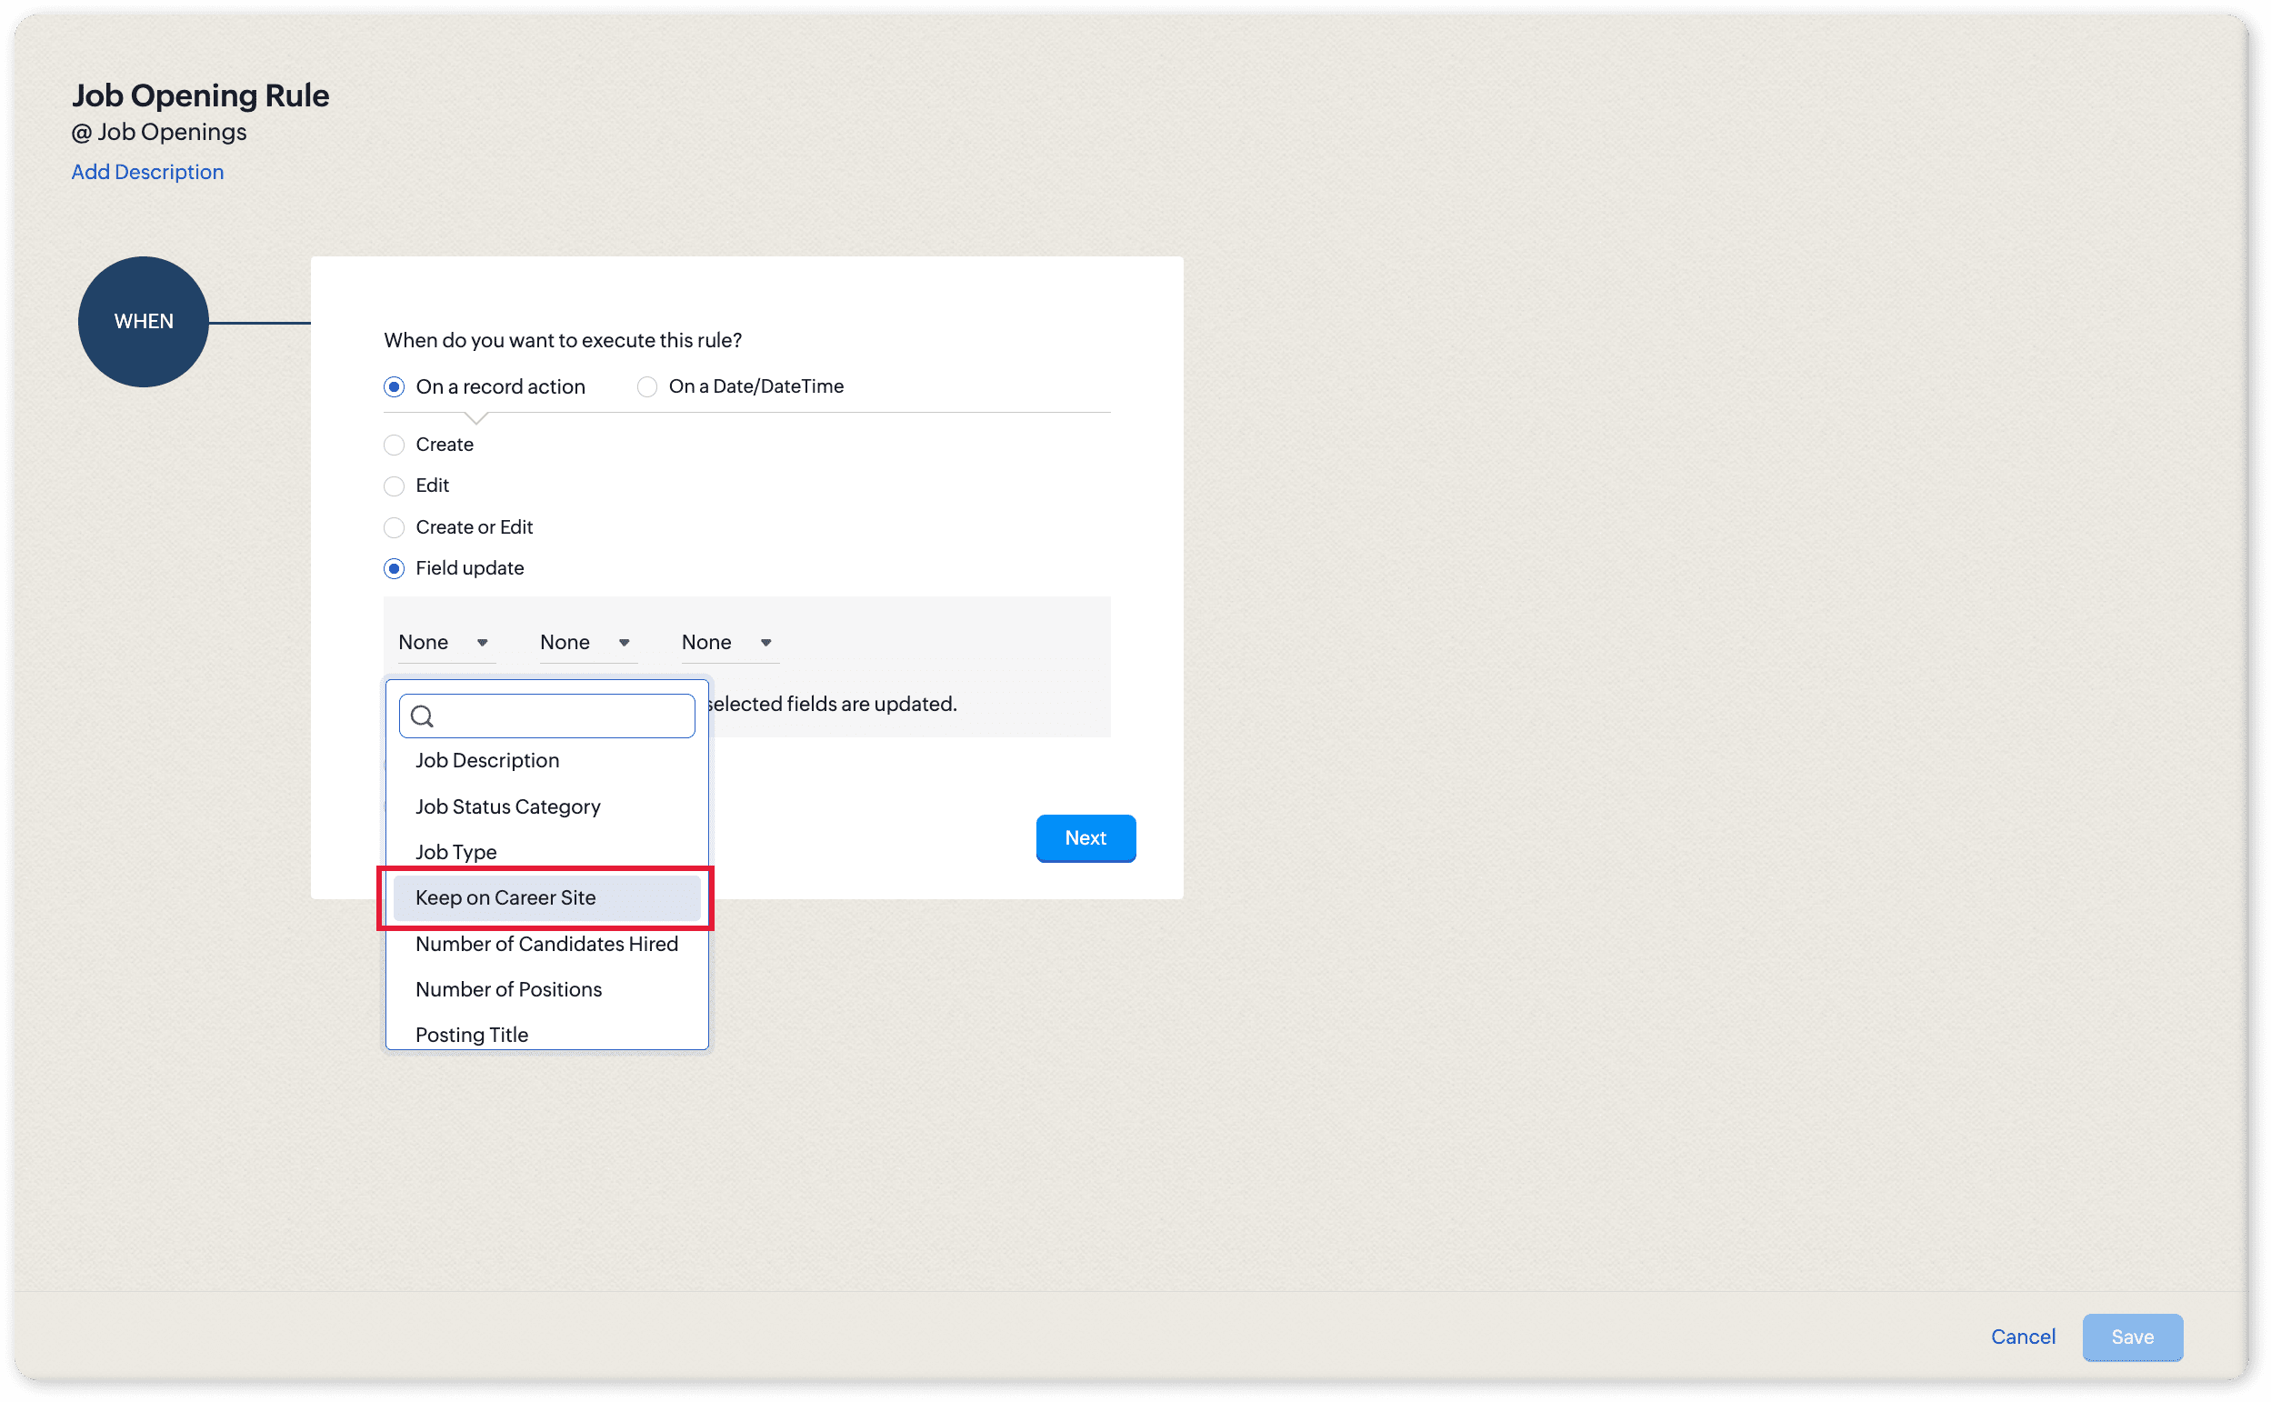Viewport: 2271px width, 1402px height.
Task: Select 'Job Description' in field list
Action: 487,760
